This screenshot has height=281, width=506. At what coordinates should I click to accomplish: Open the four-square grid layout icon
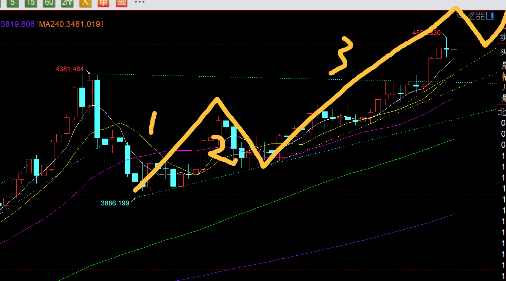[x=481, y=15]
